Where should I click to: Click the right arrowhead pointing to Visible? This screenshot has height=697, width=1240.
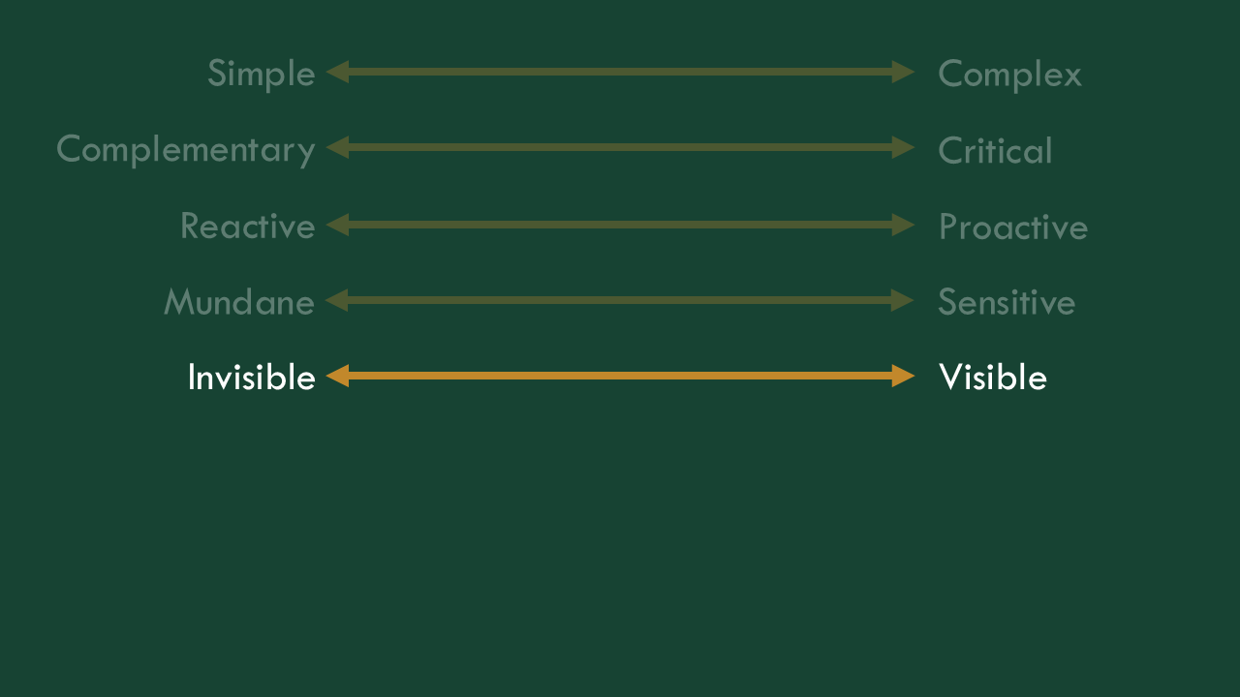903,376
